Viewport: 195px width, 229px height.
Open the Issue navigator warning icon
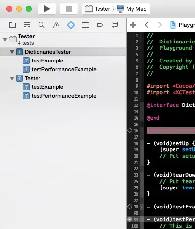pos(56,25)
